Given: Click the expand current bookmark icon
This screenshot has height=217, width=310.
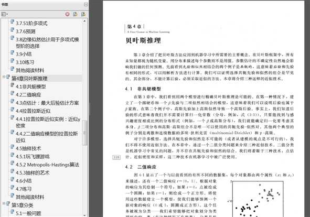Looking at the screenshot, I should (83, 14).
